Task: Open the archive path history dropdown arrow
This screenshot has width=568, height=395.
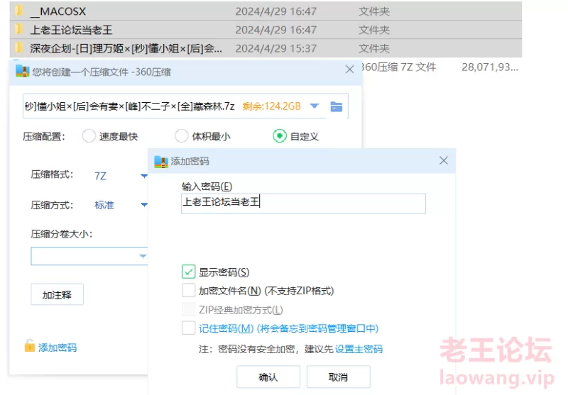Action: 315,106
